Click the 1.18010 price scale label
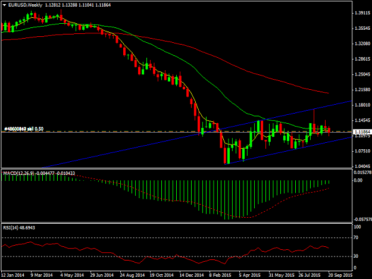Image resolution: width=372 pixels, height=279 pixels. click(x=362, y=105)
